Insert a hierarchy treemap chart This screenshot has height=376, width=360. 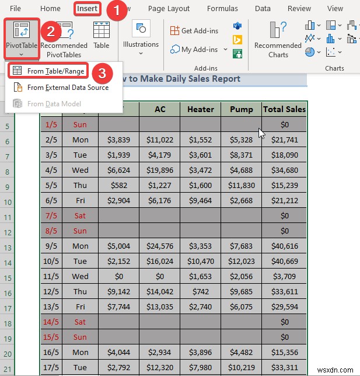331,25
